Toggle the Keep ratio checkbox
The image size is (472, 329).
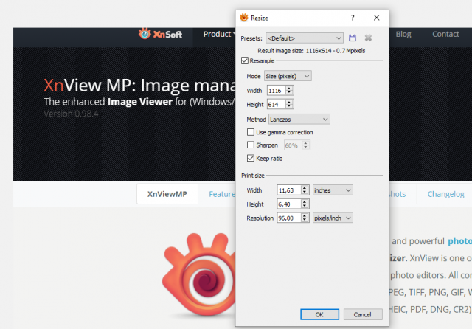pyautogui.click(x=251, y=159)
